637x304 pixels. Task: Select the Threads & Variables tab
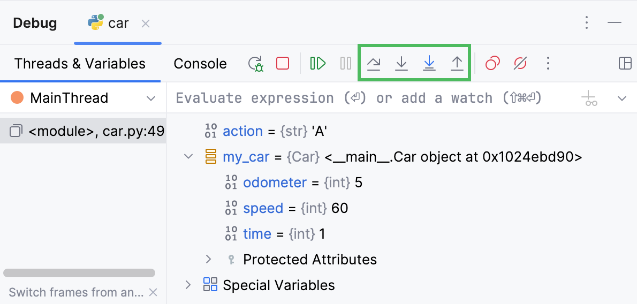pos(80,64)
